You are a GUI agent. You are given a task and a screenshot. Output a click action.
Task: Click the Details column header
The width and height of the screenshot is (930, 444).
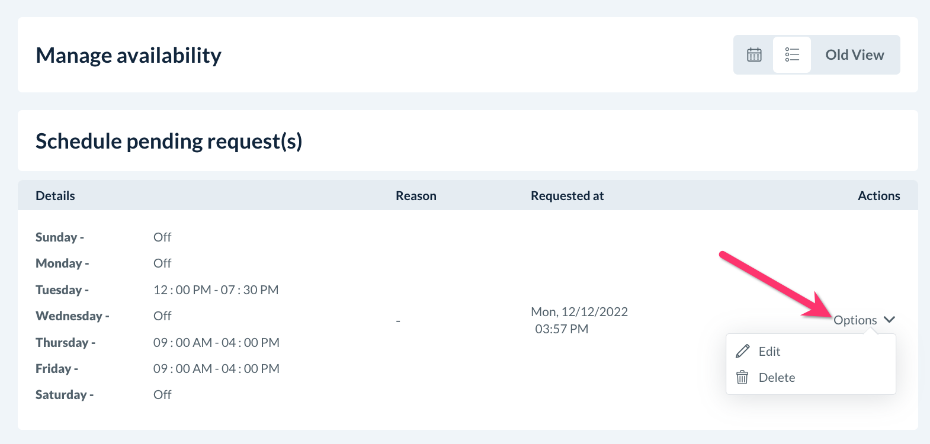(x=55, y=196)
